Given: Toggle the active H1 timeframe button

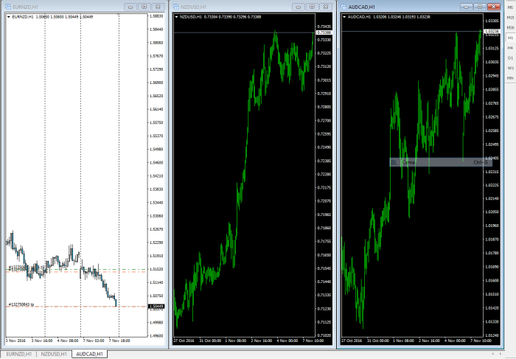Looking at the screenshot, I should coord(510,38).
